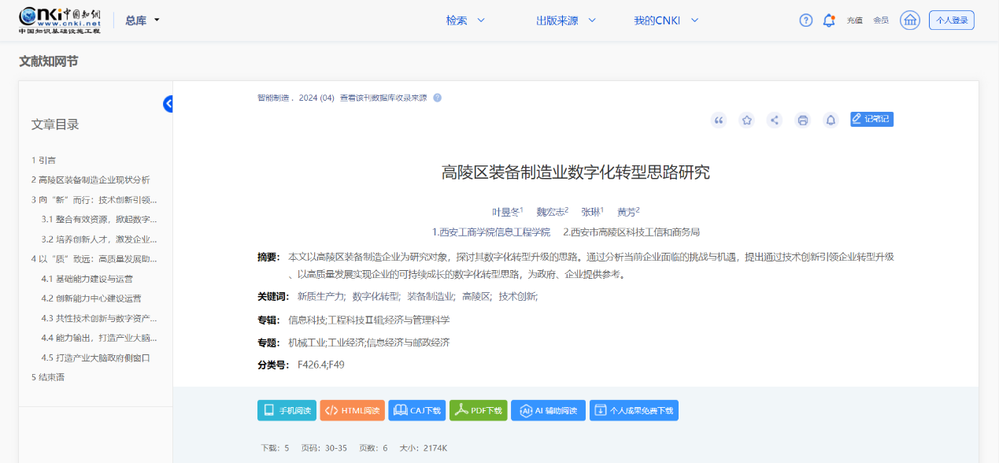Click the quote citation icon

718,120
